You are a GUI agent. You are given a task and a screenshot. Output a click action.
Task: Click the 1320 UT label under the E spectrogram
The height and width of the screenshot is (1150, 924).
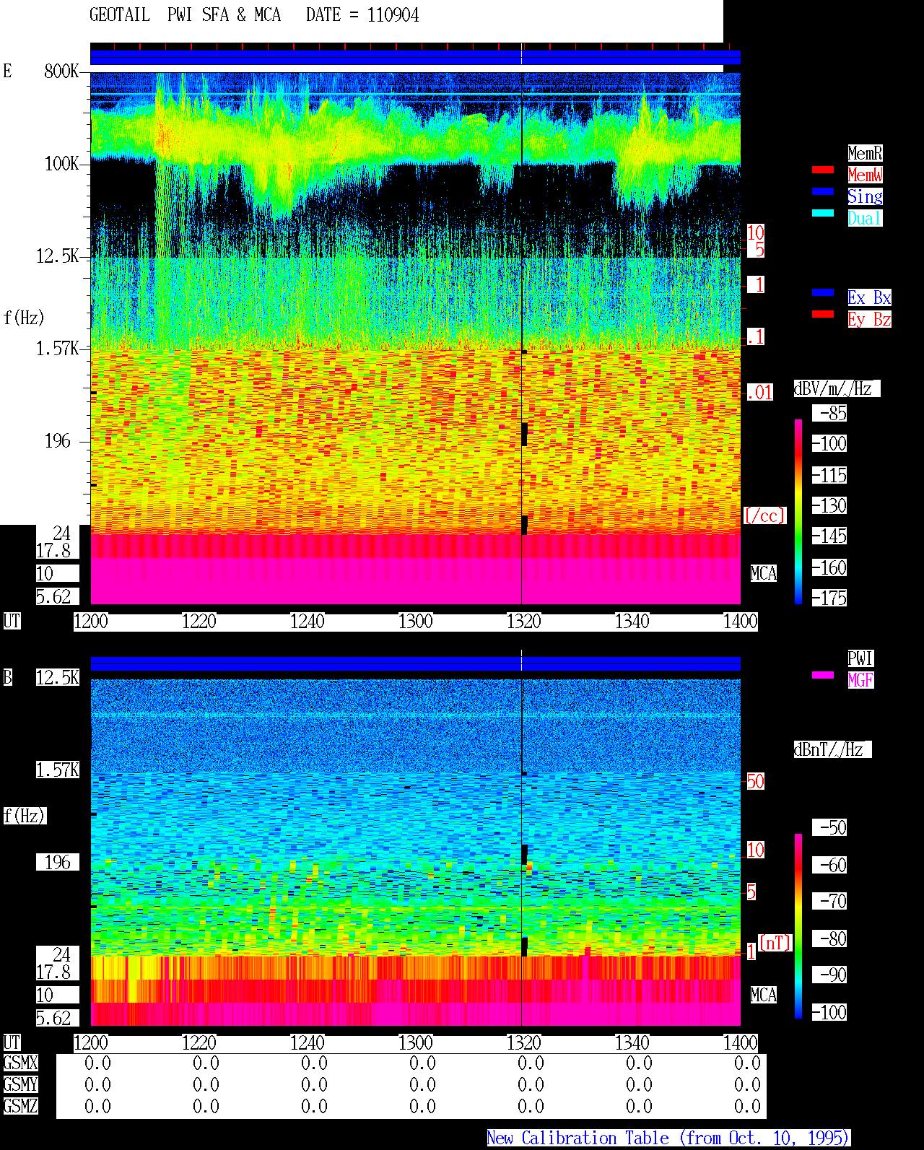point(523,622)
